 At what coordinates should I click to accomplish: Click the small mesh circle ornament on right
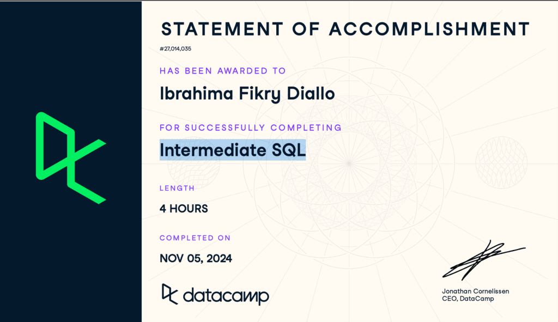coord(501,162)
